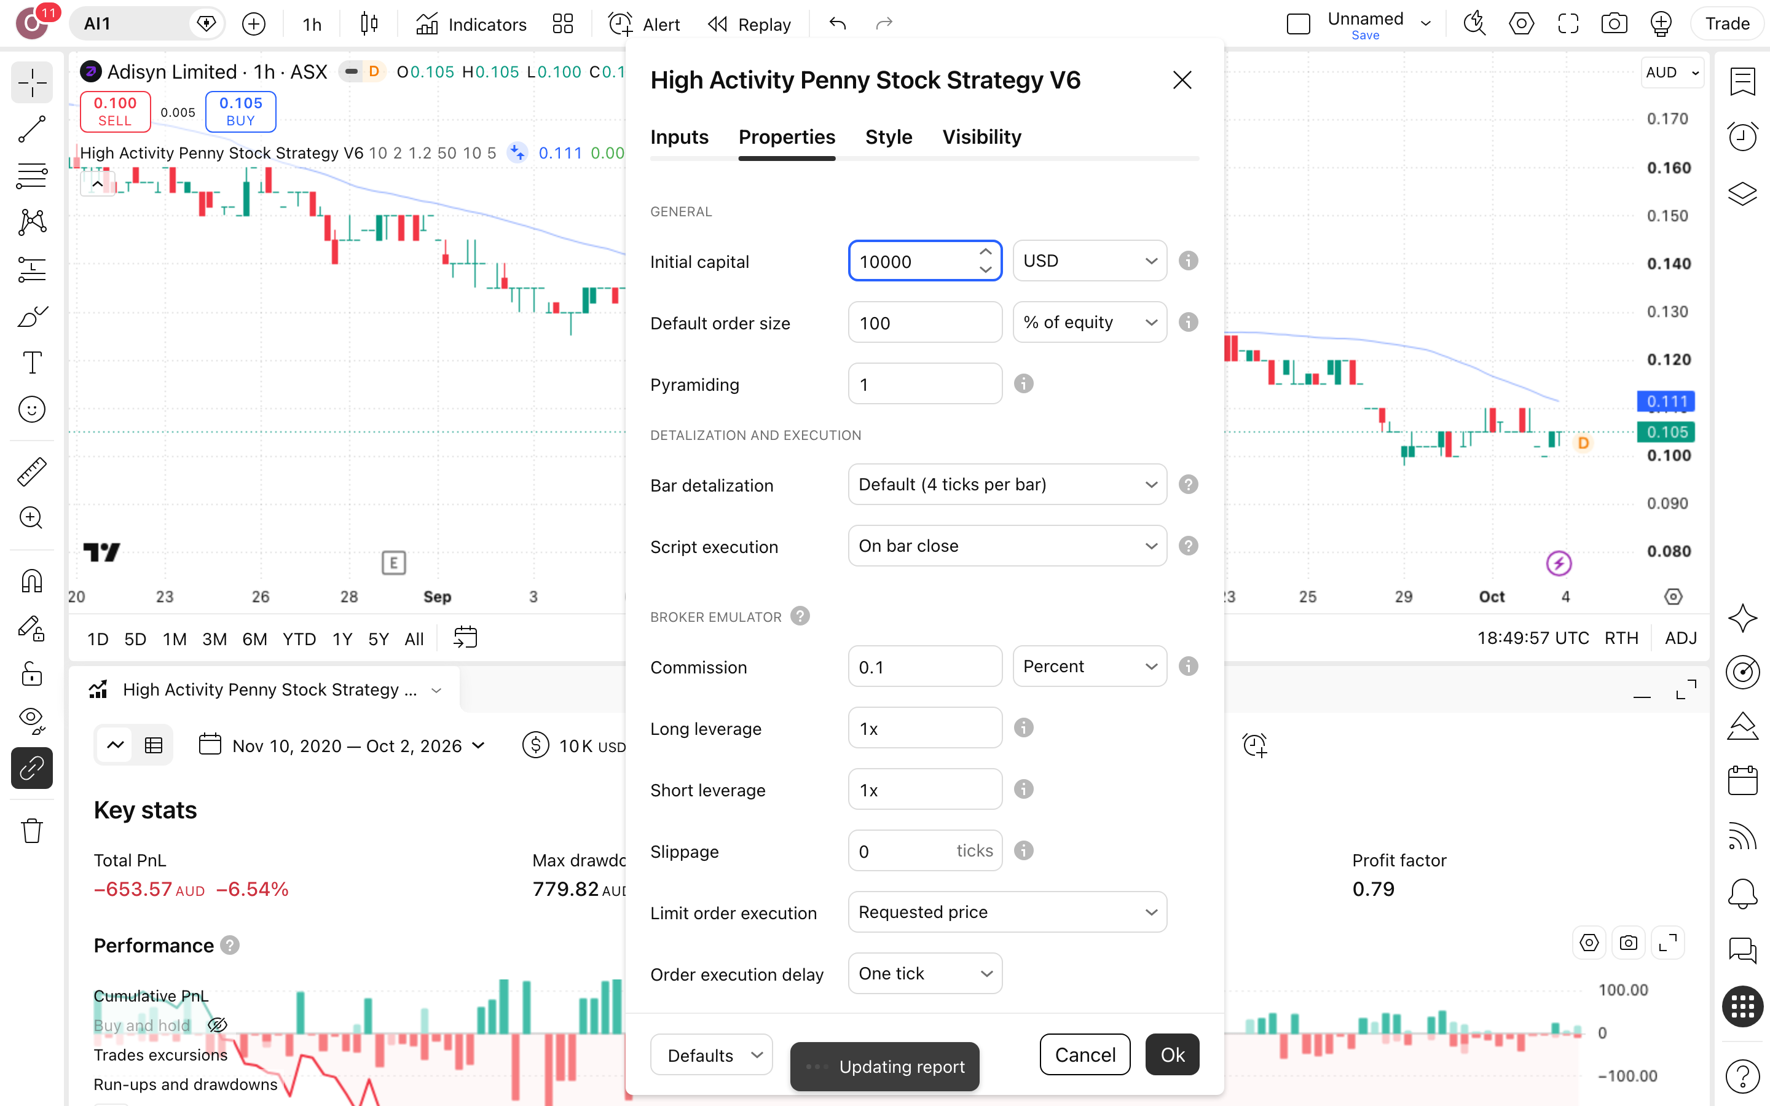Open initial capital currency USD dropdown
1770x1106 pixels.
pos(1089,261)
